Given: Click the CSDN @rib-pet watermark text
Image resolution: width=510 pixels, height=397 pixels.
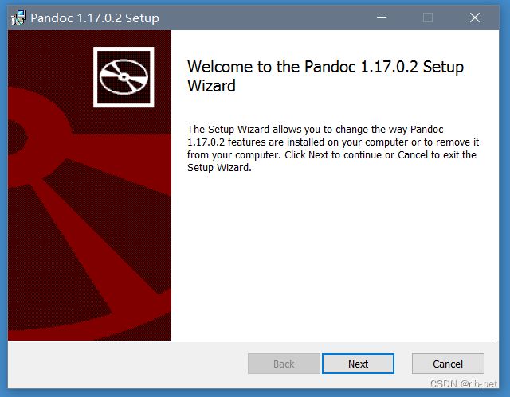Looking at the screenshot, I should pos(464,384).
